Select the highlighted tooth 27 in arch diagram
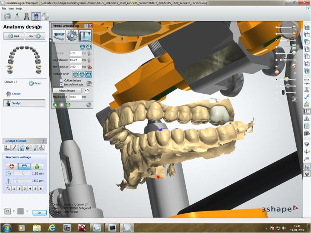This screenshot has height=233, width=311. 39,67
